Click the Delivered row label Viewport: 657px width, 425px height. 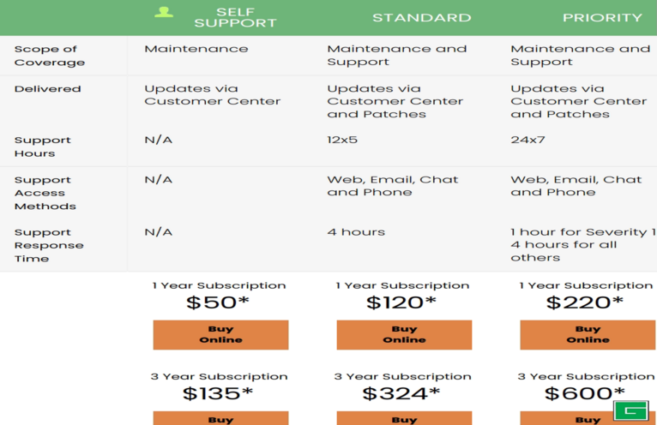(47, 89)
